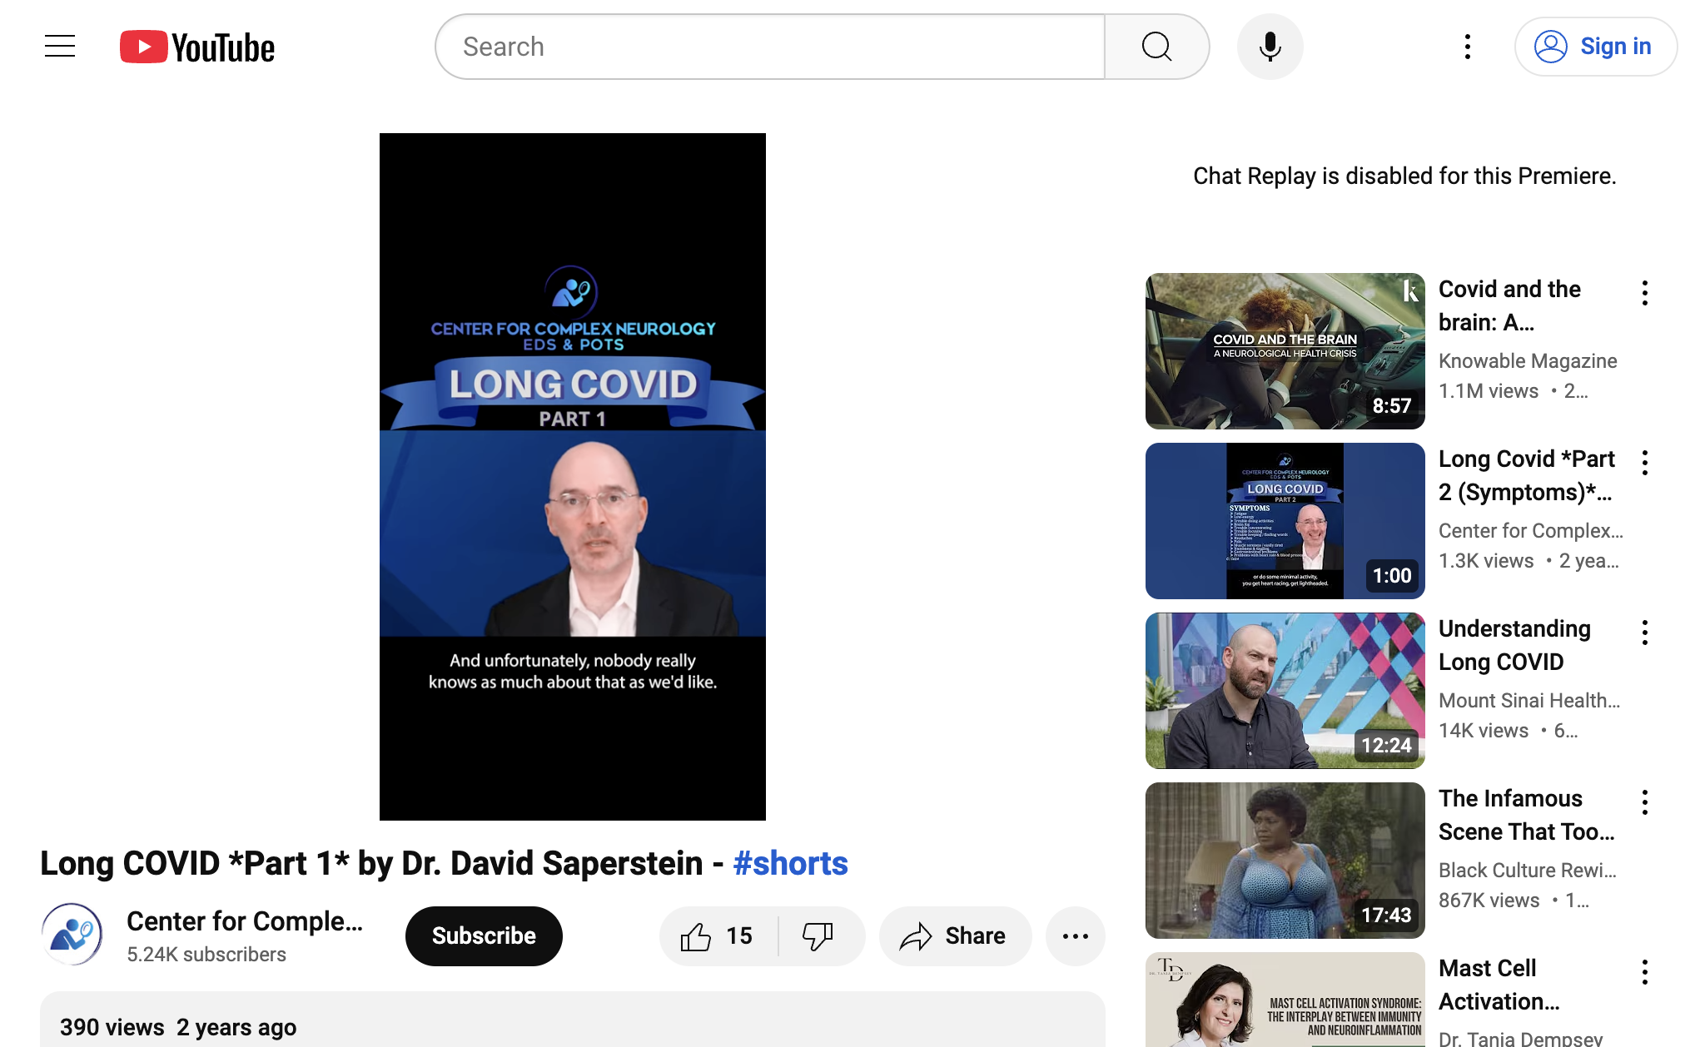Click Mount Sinai Health... channel name
The height and width of the screenshot is (1047, 1705).
click(1529, 701)
